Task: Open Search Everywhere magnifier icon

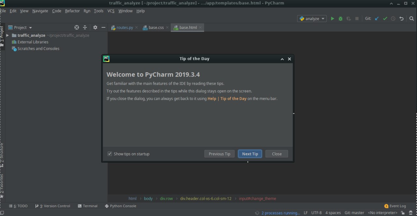Action: [x=411, y=19]
